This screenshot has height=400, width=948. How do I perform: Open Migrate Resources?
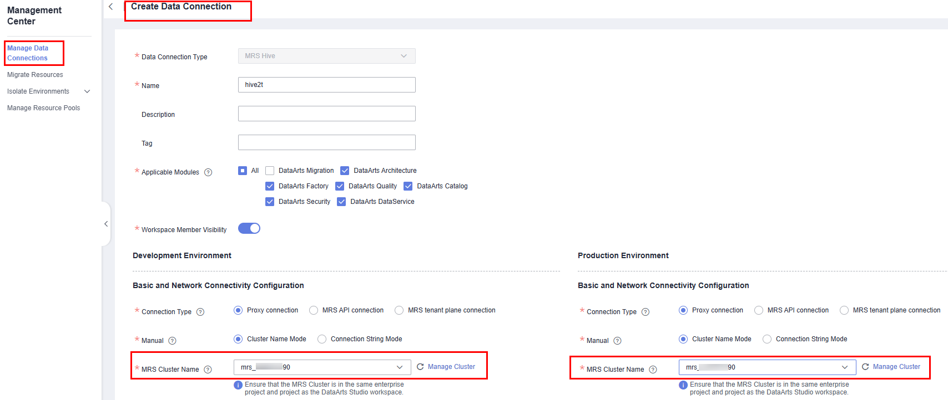(35, 75)
